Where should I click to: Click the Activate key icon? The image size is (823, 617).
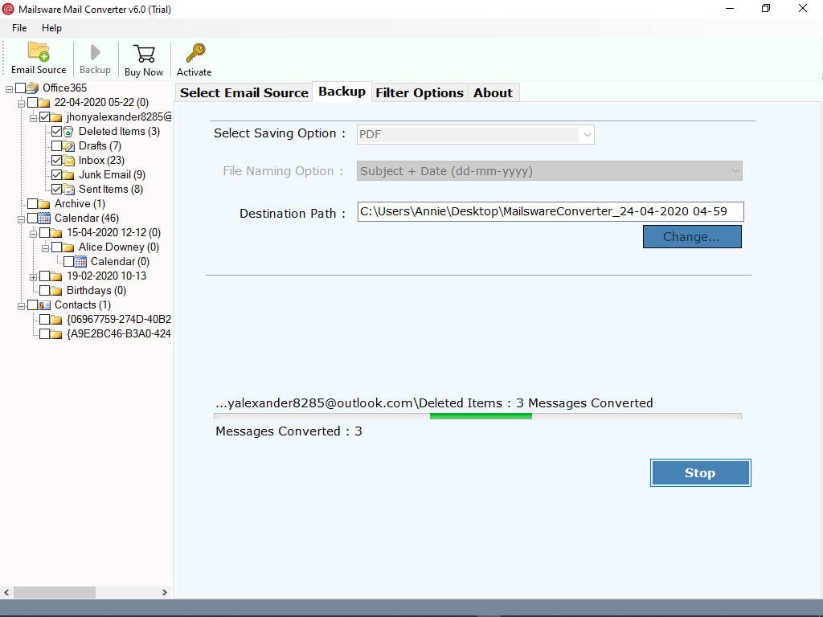pos(195,52)
